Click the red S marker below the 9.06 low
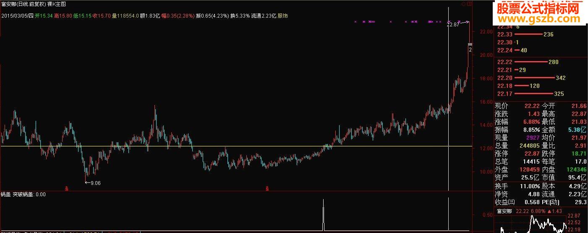The width and height of the screenshot is (588, 233). pos(67,189)
